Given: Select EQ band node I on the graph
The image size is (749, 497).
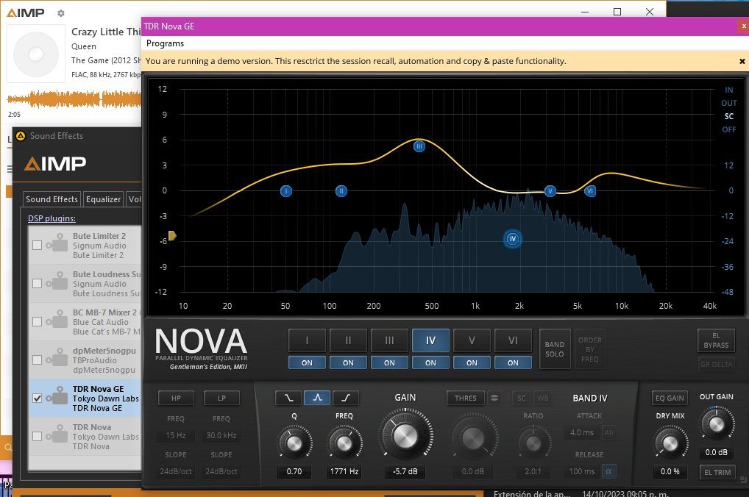Looking at the screenshot, I should 285,191.
